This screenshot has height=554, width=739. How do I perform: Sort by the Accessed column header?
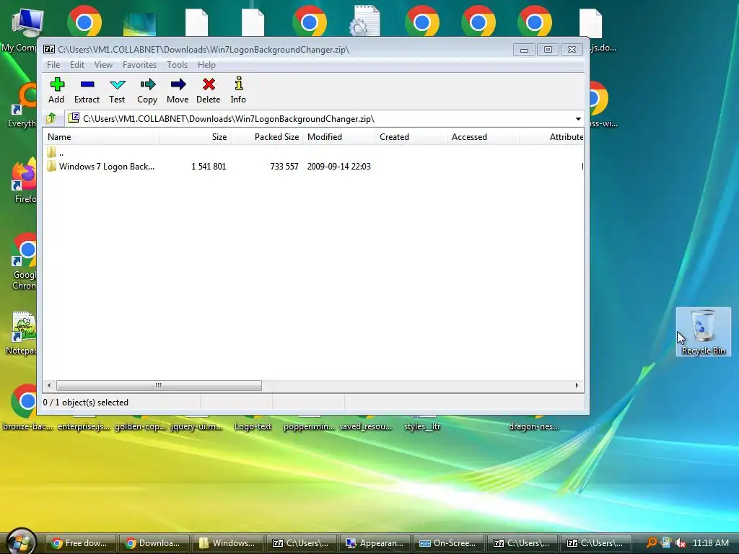[483, 137]
